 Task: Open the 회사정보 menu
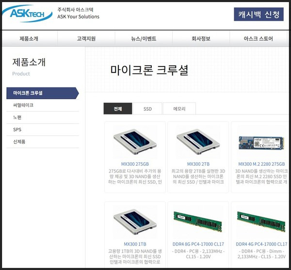click(x=201, y=39)
